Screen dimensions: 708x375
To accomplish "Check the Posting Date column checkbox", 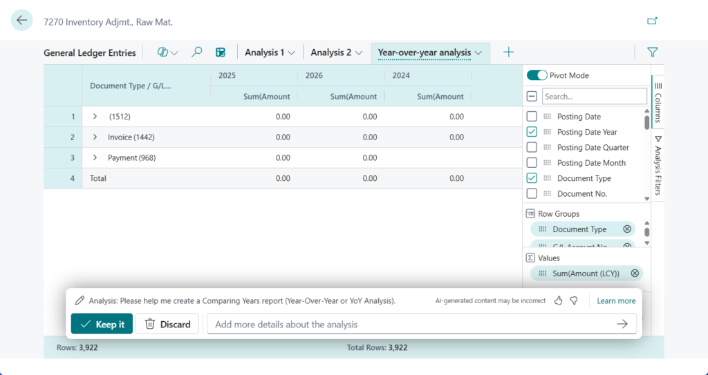I will click(x=532, y=117).
